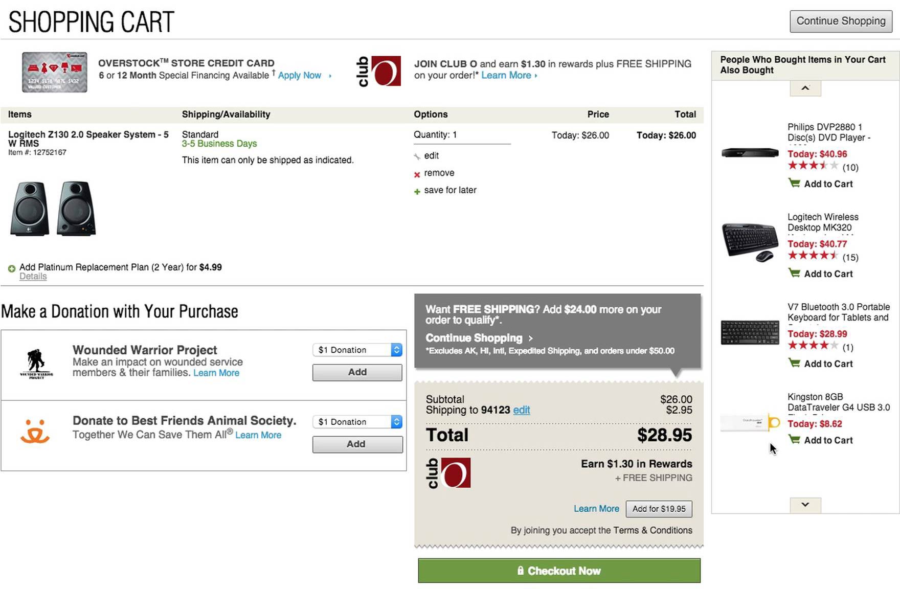Join Club O with Add for $19.95

pos(659,509)
